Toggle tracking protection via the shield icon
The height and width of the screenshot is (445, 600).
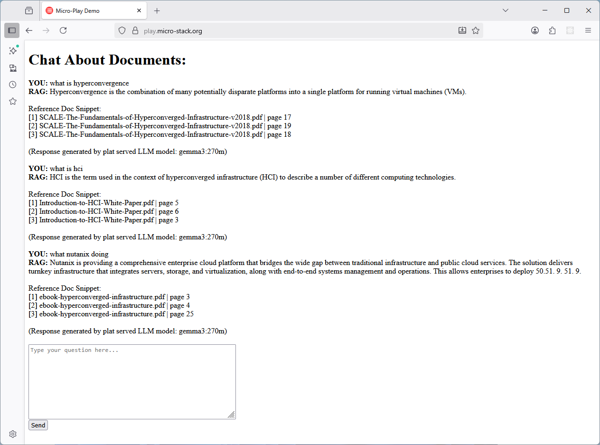point(122,30)
